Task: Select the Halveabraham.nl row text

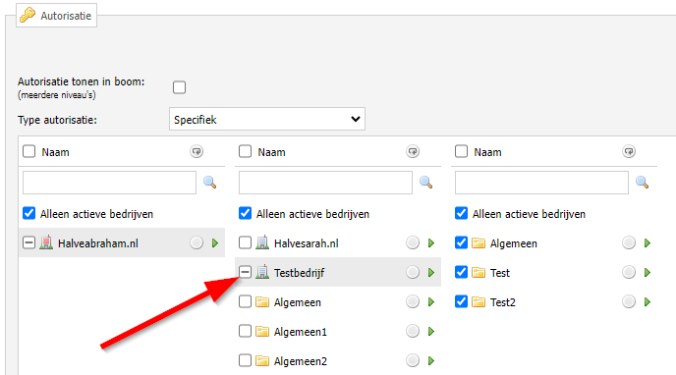Action: click(98, 243)
